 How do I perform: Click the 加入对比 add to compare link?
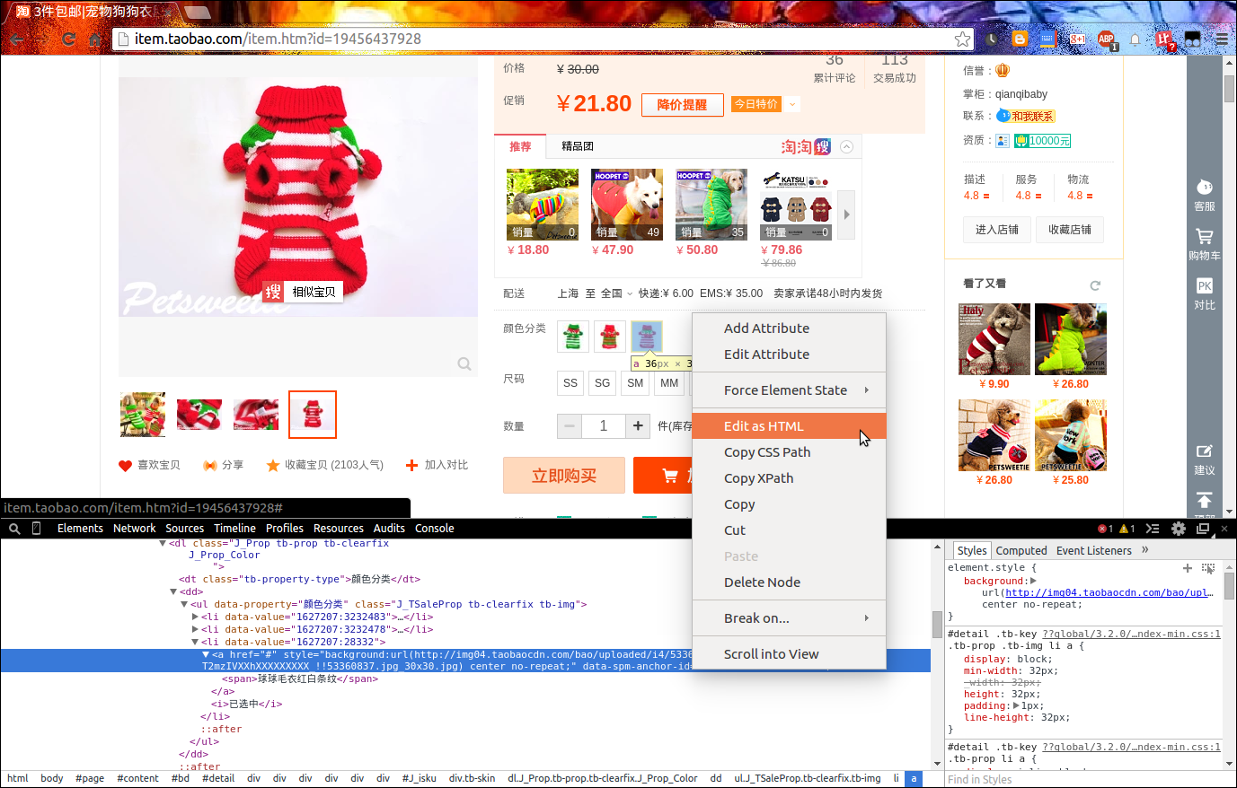437,465
